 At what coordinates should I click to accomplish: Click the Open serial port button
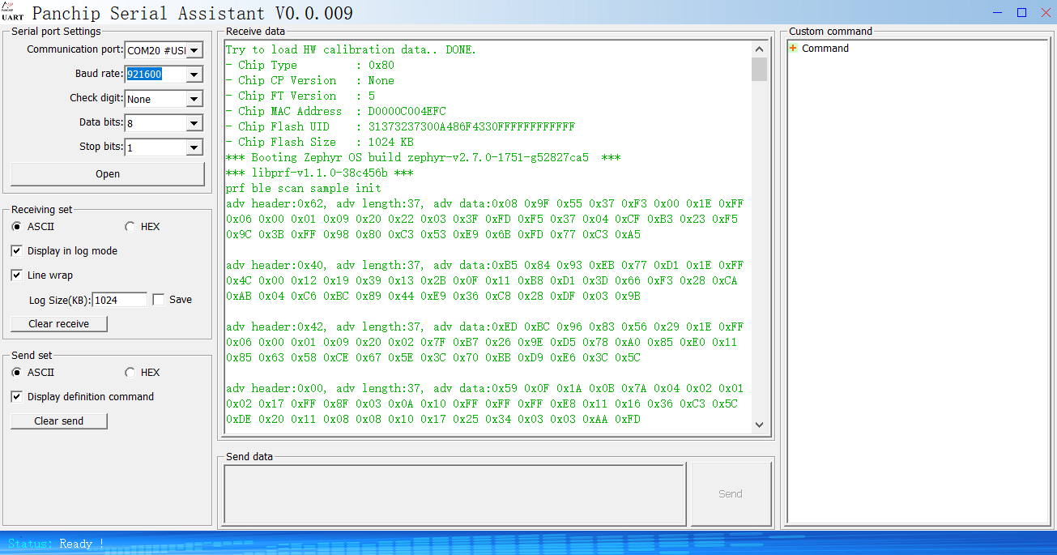click(x=108, y=173)
